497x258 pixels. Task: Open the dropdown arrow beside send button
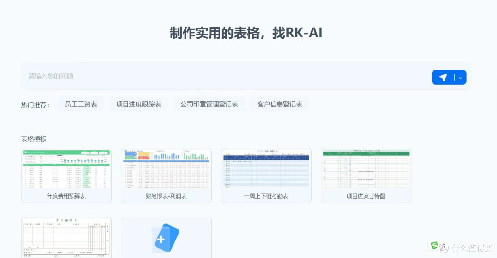(460, 78)
